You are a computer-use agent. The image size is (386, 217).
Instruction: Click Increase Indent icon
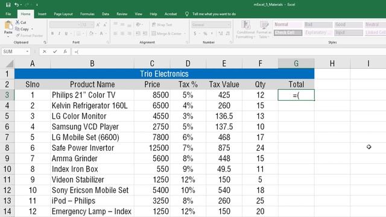[145, 34]
